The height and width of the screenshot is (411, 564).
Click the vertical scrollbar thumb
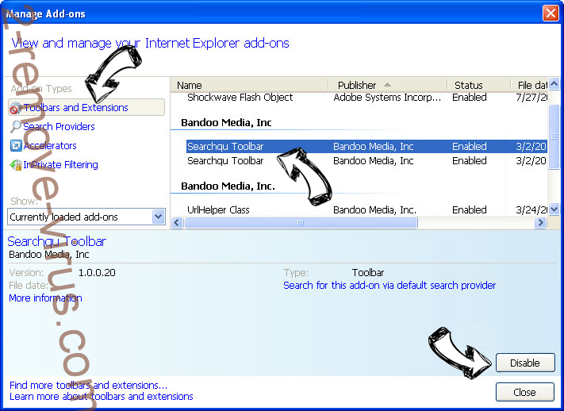[x=554, y=136]
